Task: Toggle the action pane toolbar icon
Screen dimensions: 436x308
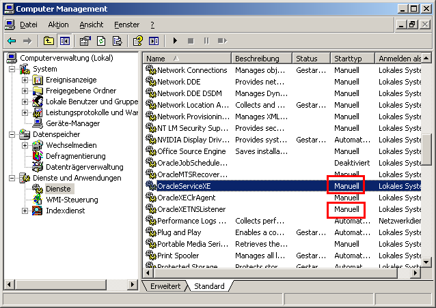Action: 154,41
